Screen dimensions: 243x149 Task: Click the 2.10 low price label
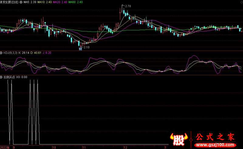pos(86,47)
